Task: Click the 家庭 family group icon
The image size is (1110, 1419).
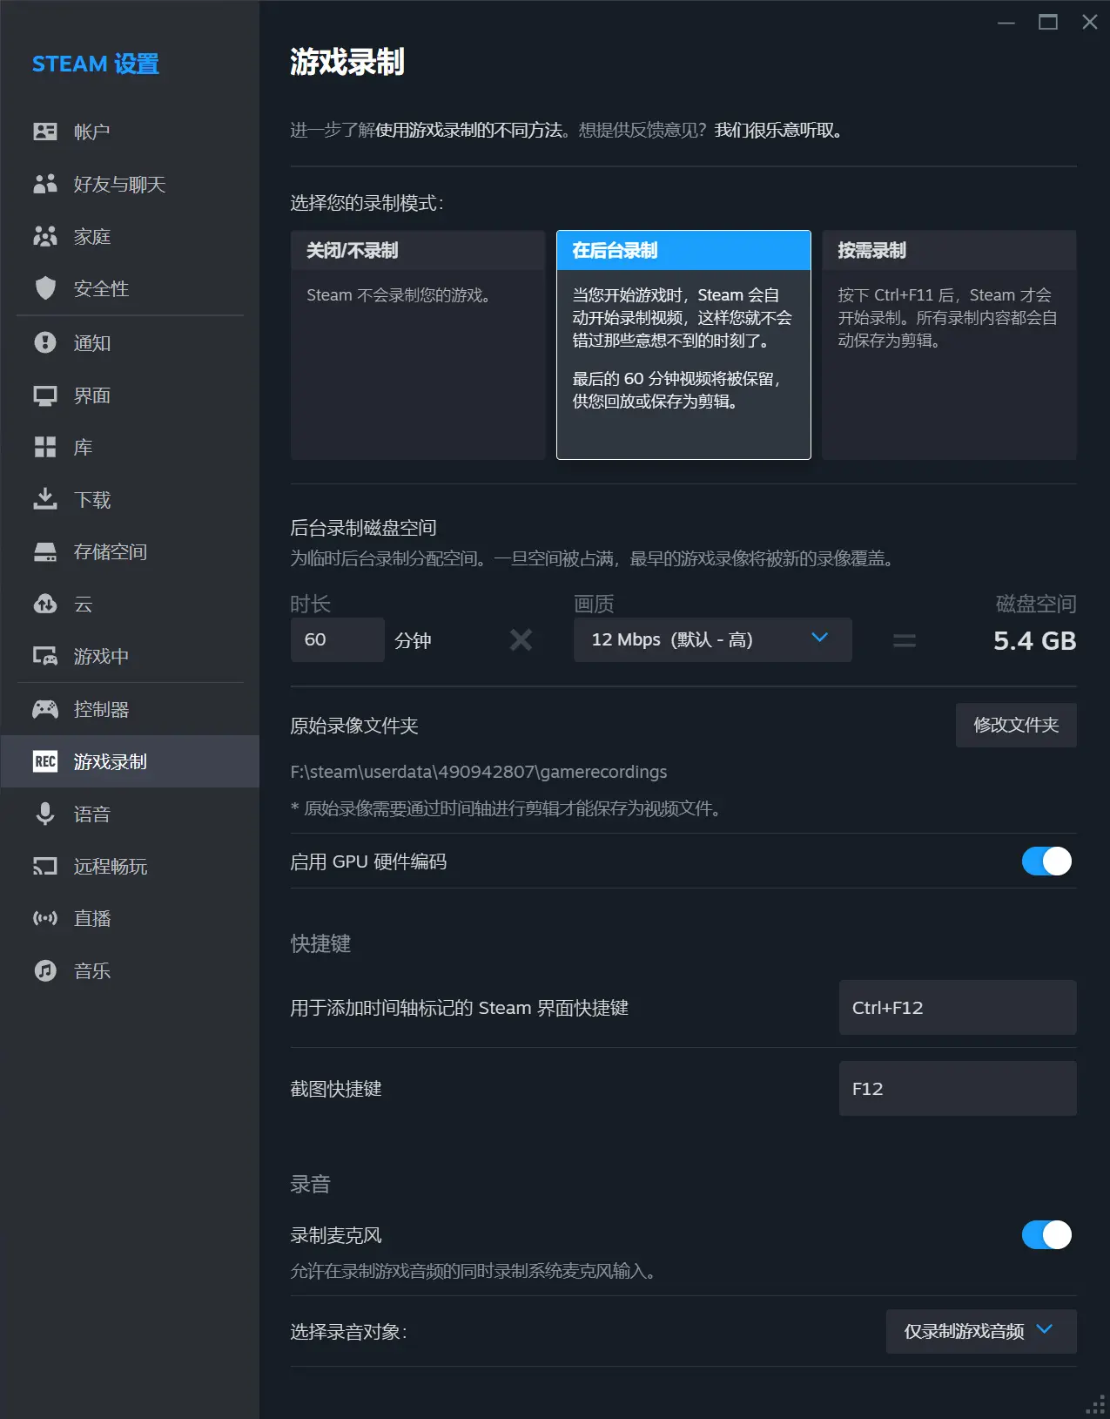Action: click(x=45, y=236)
